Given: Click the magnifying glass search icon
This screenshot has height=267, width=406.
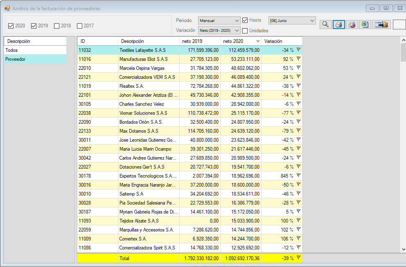Looking at the screenshot, I should coord(325,24).
